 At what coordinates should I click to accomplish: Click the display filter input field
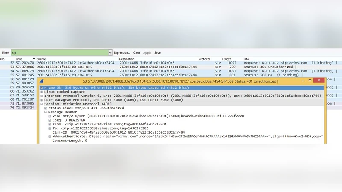click(59, 53)
